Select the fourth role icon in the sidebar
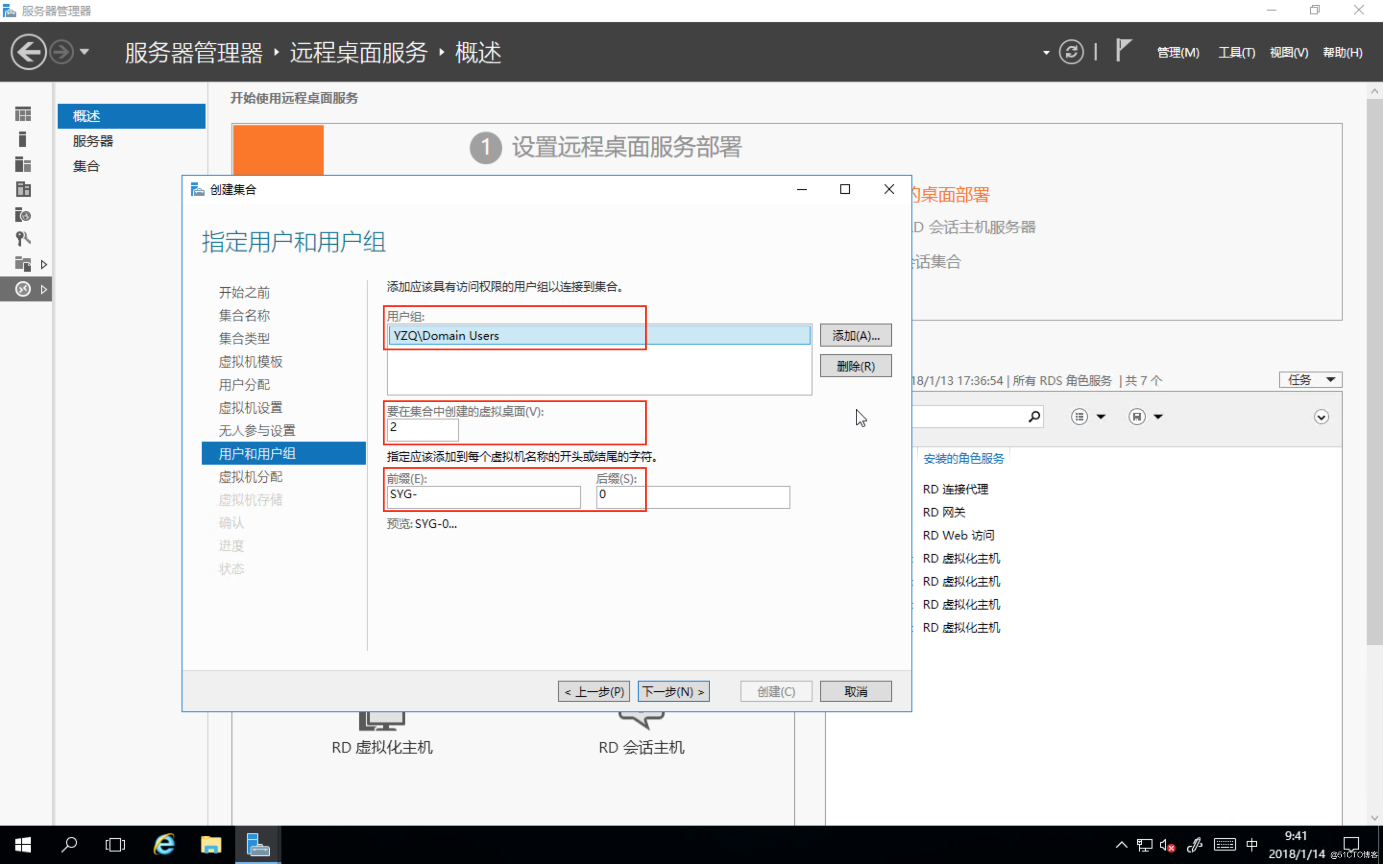Image resolution: width=1383 pixels, height=864 pixels. [23, 189]
